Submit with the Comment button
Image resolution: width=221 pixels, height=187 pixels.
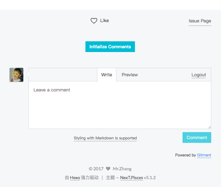tap(197, 137)
